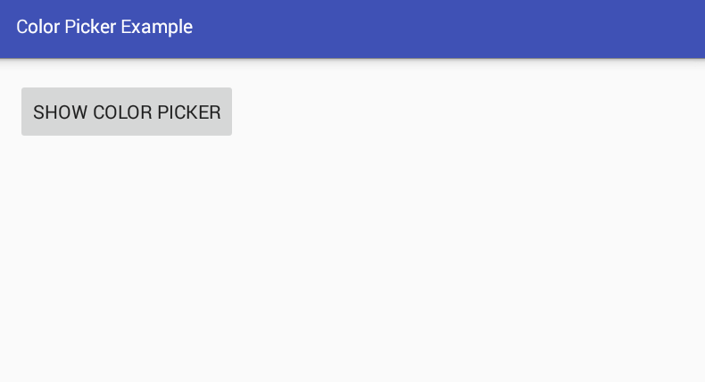Click the SHOW COLOR PICKER button
705x382 pixels.
coord(127,112)
